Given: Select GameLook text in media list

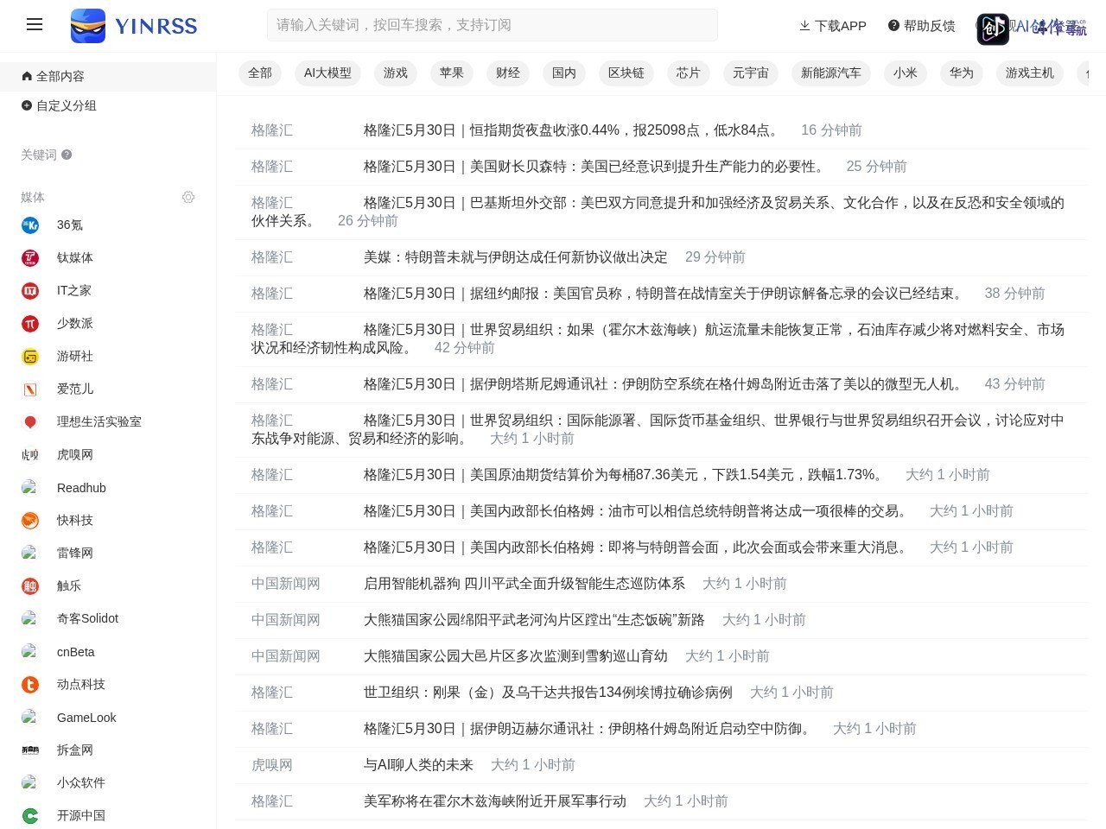Looking at the screenshot, I should point(86,718).
